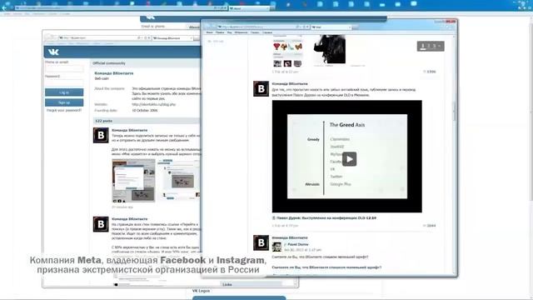Open the left screenshot thumbnail in back window post
Screen dimensions: 533x300
pyautogui.click(x=133, y=181)
